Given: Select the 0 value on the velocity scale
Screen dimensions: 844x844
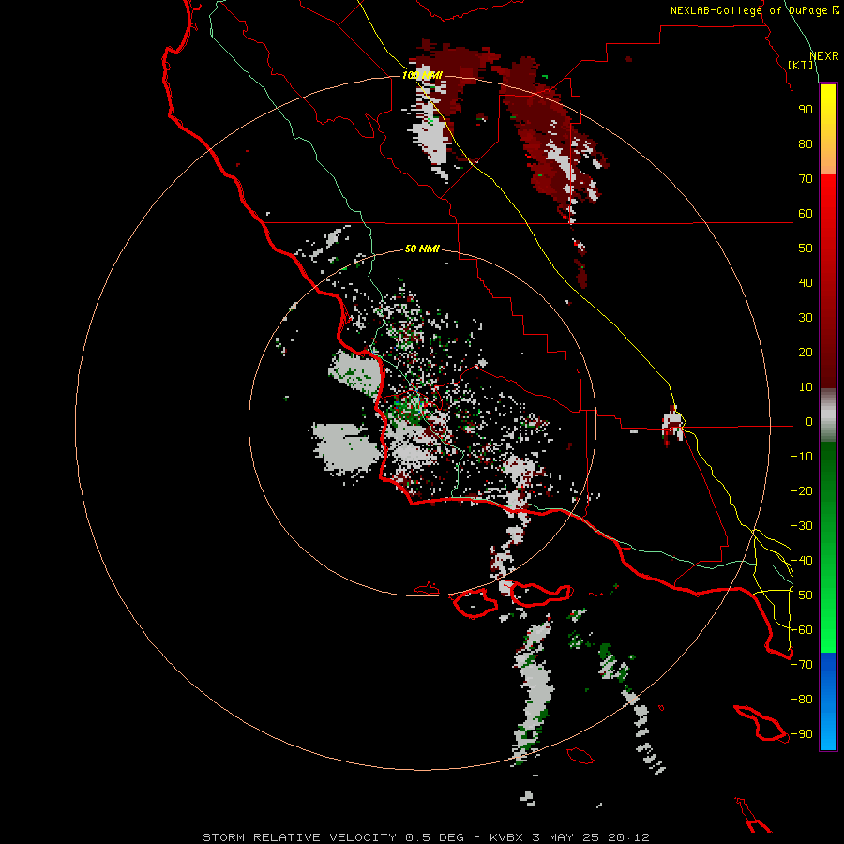Looking at the screenshot, I should point(808,422).
